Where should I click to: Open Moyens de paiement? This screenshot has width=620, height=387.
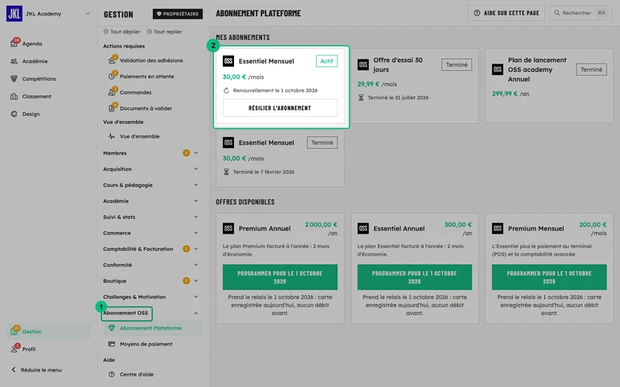pos(146,344)
